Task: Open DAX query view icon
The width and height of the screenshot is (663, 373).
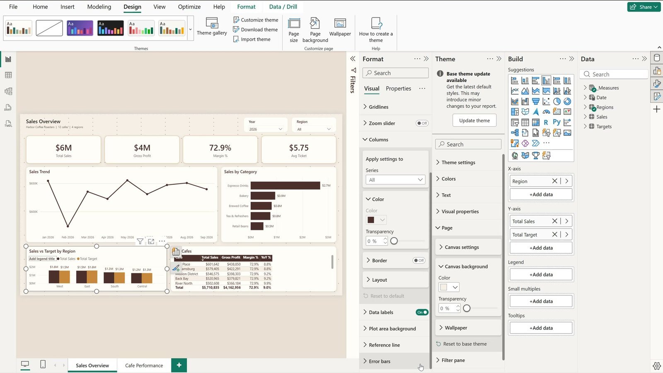Action: (8, 107)
